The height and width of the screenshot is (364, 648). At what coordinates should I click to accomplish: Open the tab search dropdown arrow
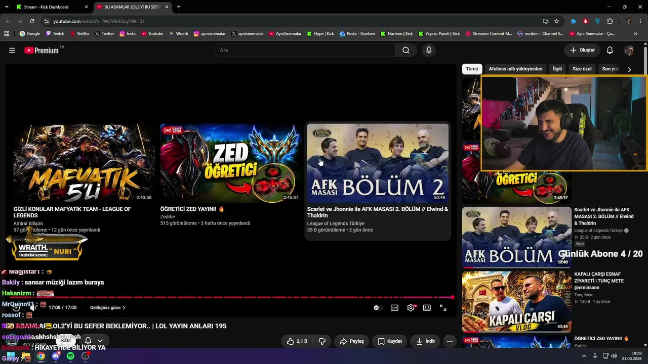(7, 7)
